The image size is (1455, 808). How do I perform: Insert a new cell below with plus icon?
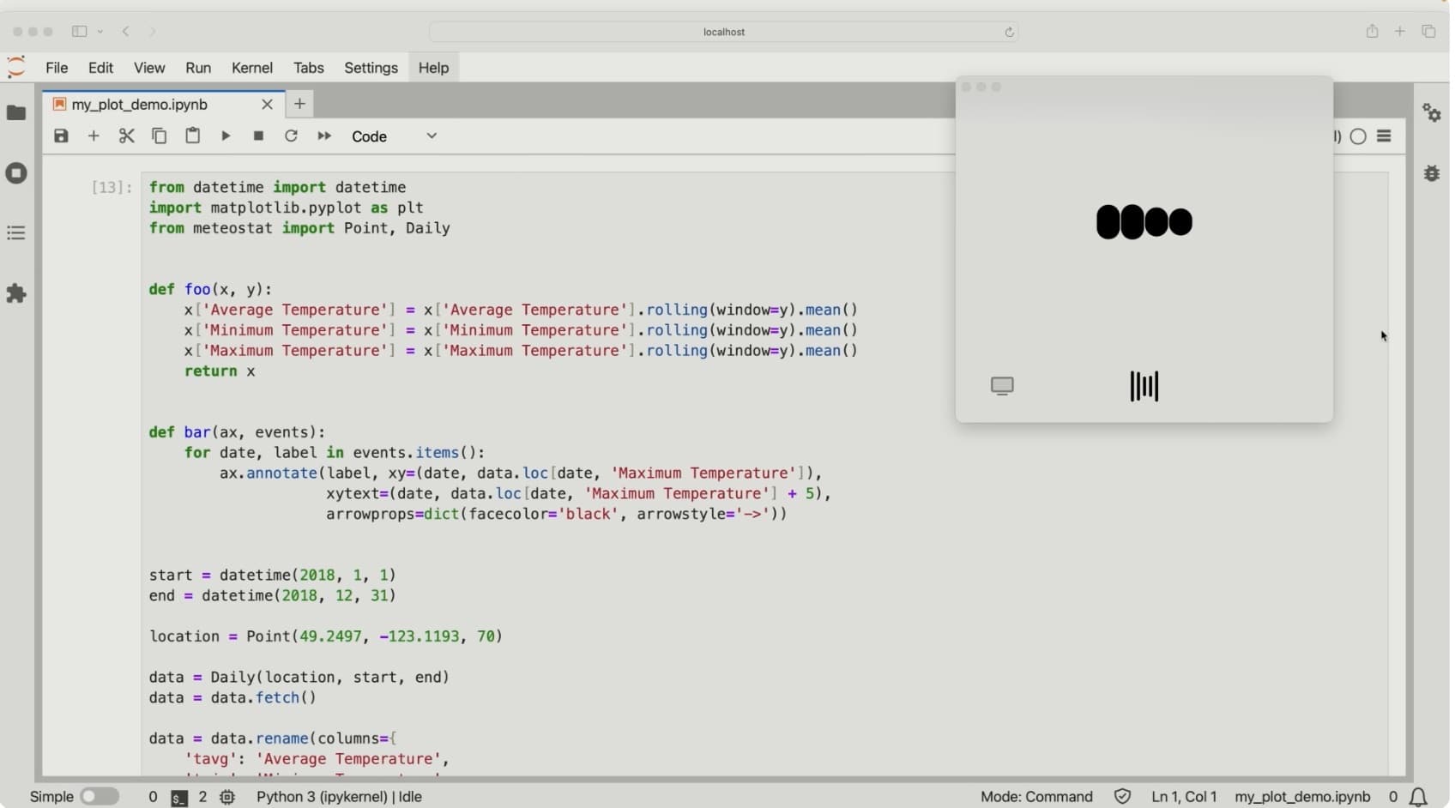click(94, 136)
